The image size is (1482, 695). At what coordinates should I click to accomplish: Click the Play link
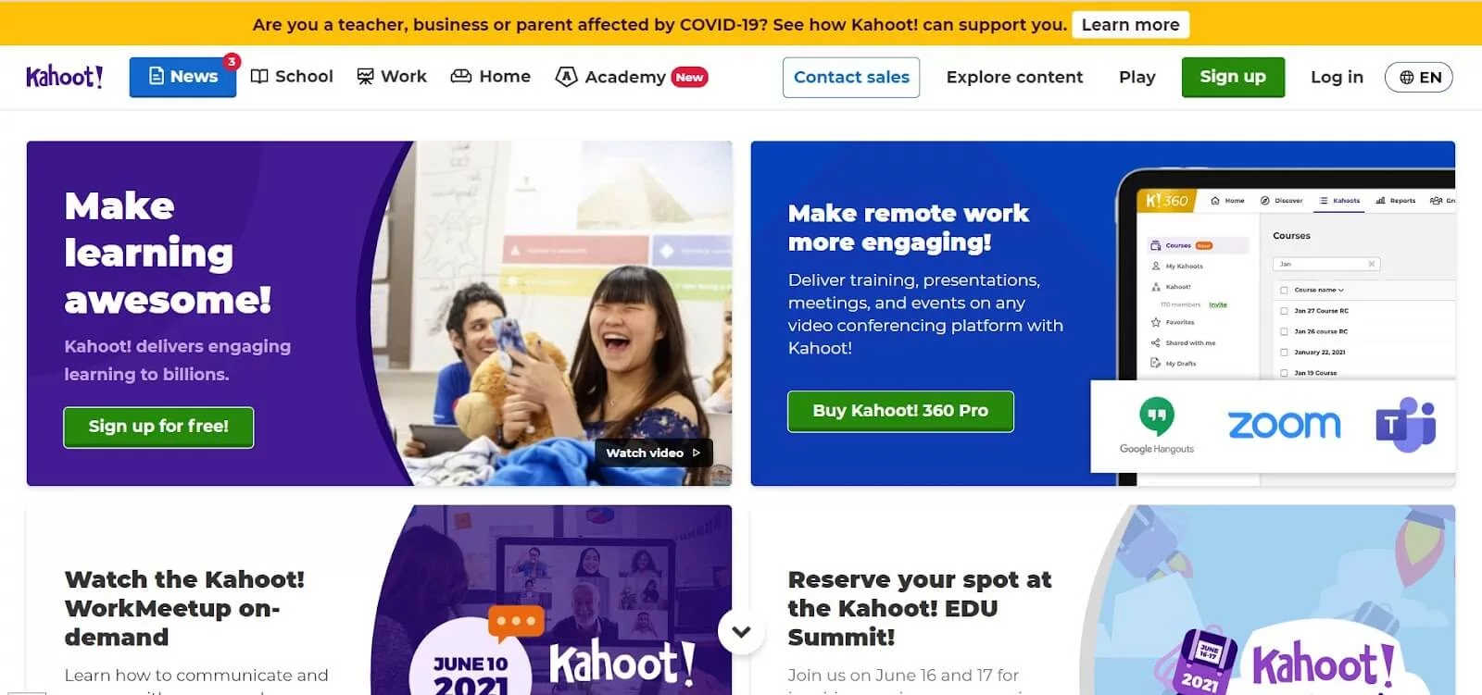(1137, 78)
